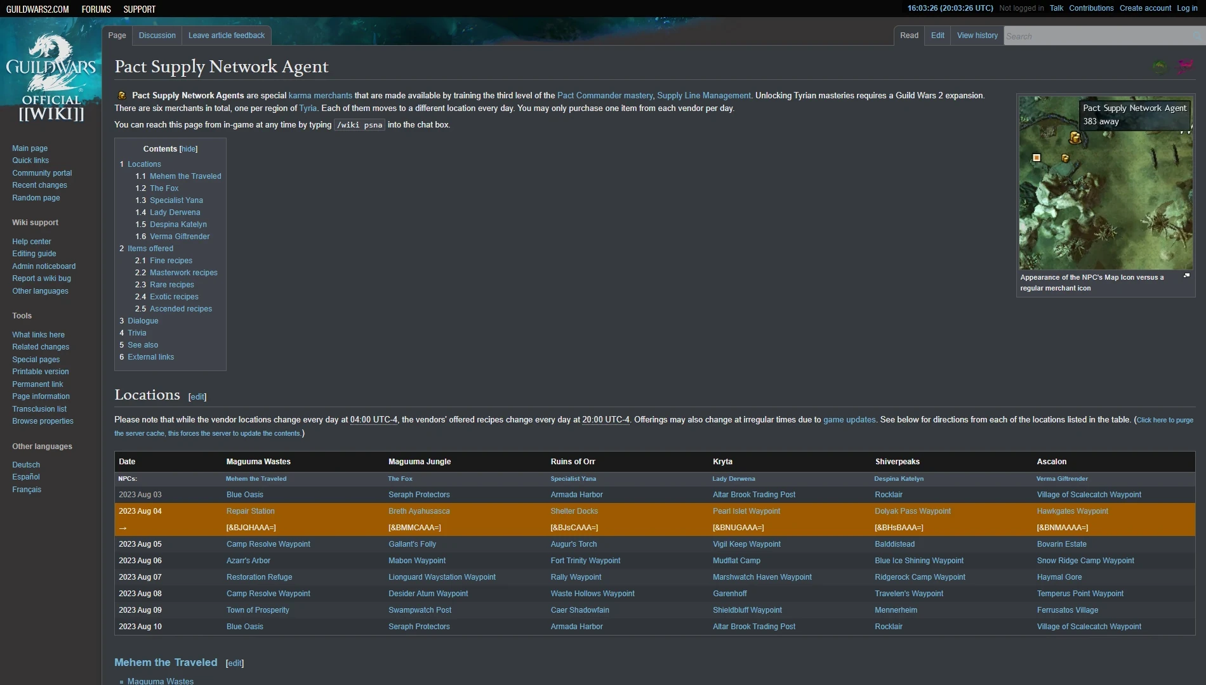Open SUPPORT in the top bar
The height and width of the screenshot is (685, 1206).
coord(139,9)
